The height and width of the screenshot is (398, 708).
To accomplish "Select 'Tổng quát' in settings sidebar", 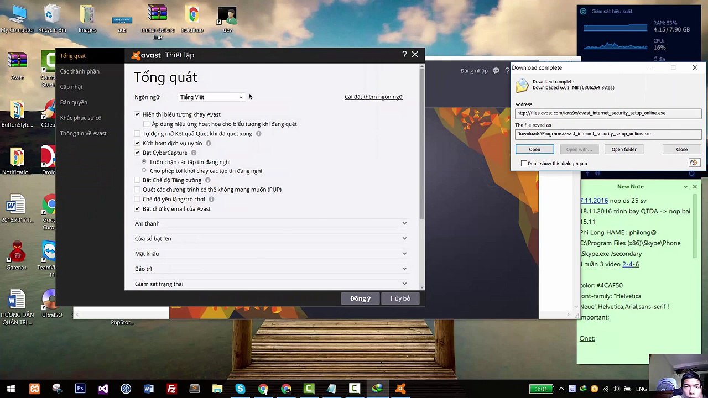I will [73, 56].
